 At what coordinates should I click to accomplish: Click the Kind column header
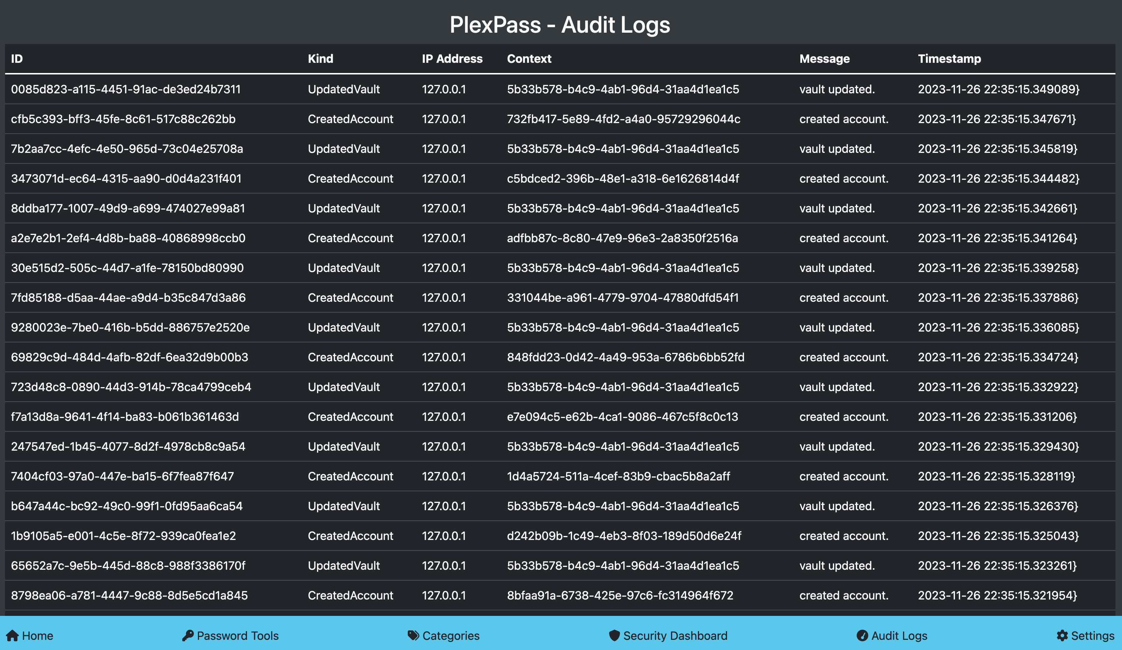[x=320, y=59]
